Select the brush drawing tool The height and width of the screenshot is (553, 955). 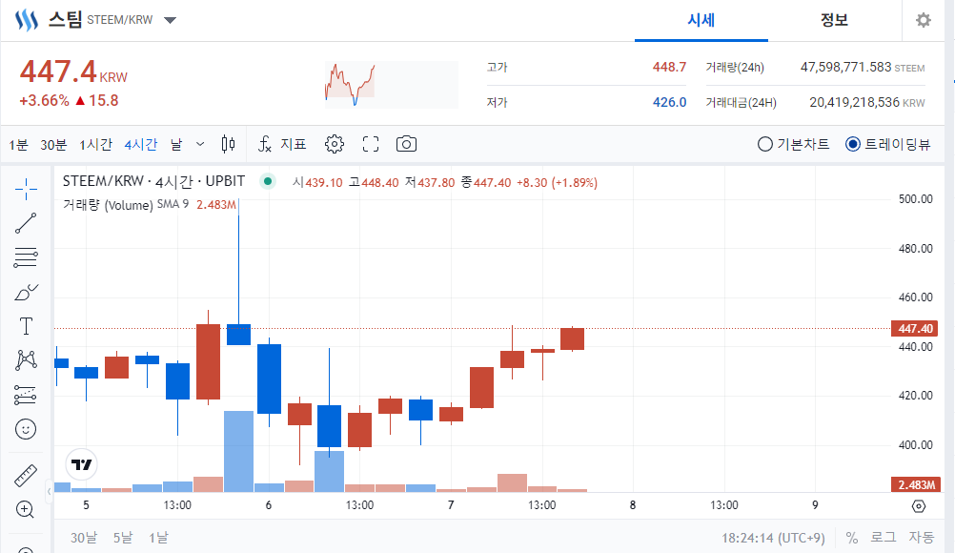(x=26, y=293)
